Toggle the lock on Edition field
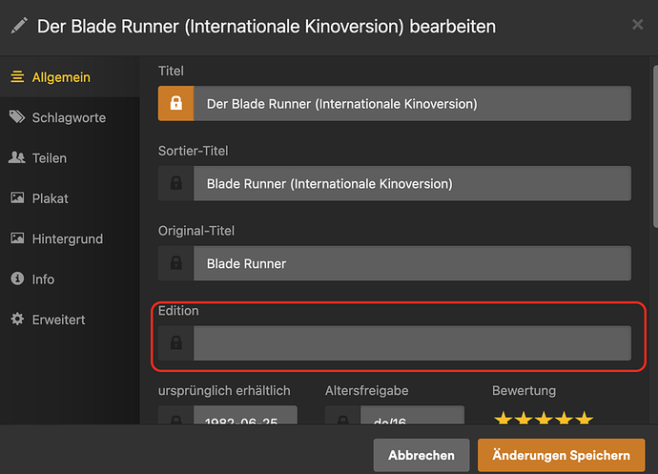Screen dimensions: 658x474 pos(175,343)
